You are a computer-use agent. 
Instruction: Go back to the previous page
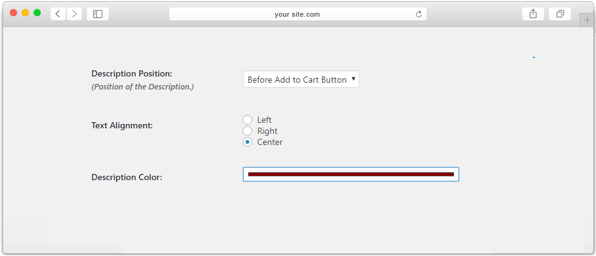coord(58,14)
